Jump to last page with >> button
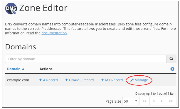This screenshot has width=180, height=109. tap(171, 101)
